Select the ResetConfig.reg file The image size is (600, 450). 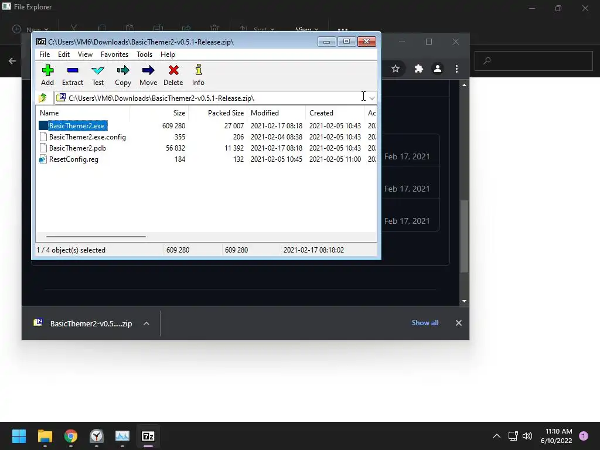73,159
